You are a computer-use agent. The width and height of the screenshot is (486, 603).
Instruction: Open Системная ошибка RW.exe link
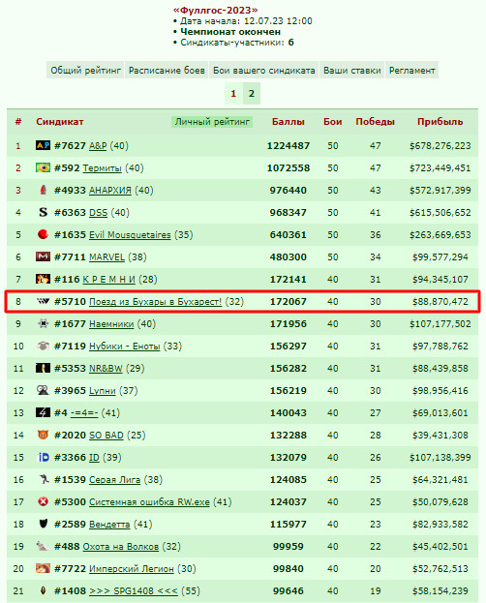click(149, 502)
